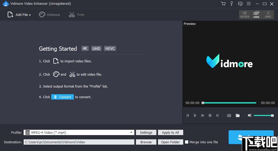Open the shopping cart purchase icon
Screen dimensions: 278x151
(x=223, y=4)
